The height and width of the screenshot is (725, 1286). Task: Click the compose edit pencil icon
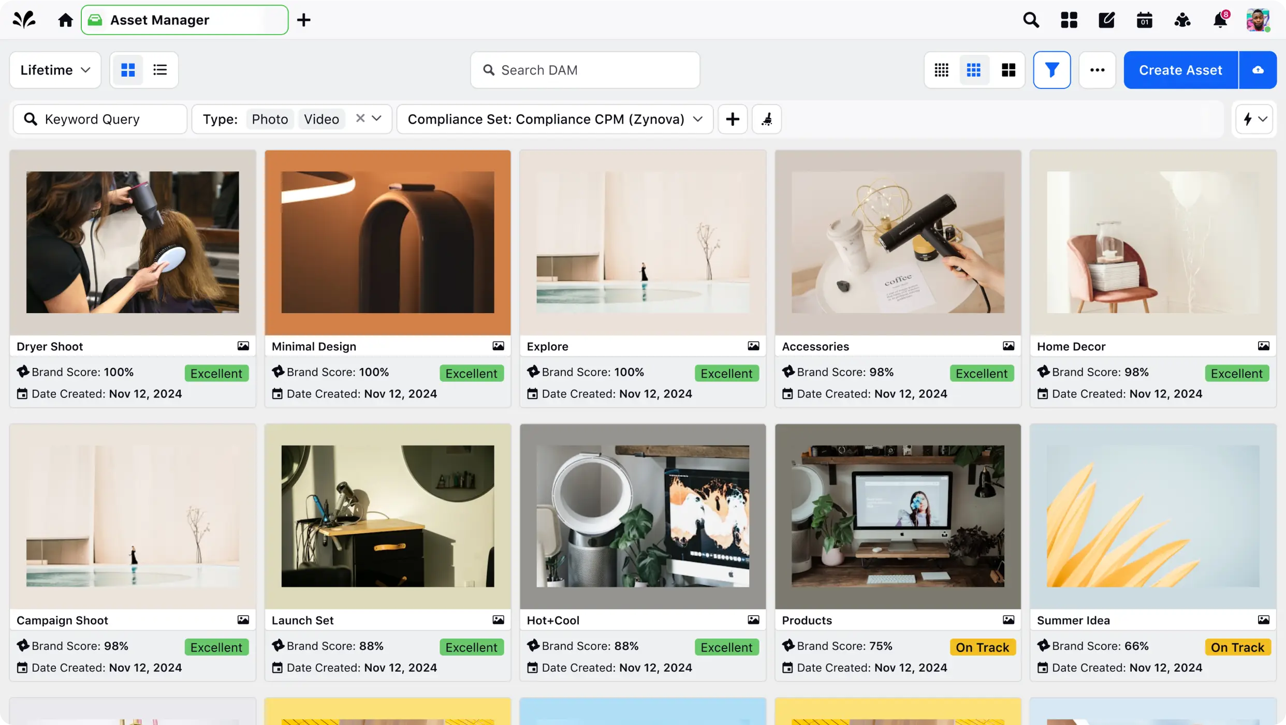pos(1106,20)
